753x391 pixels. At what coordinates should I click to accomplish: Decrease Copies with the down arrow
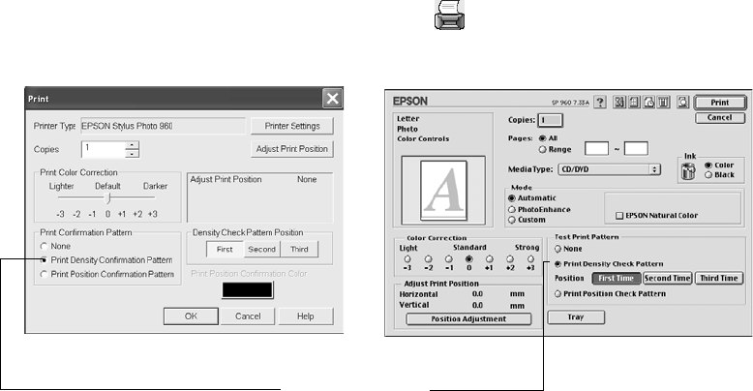[132, 154]
